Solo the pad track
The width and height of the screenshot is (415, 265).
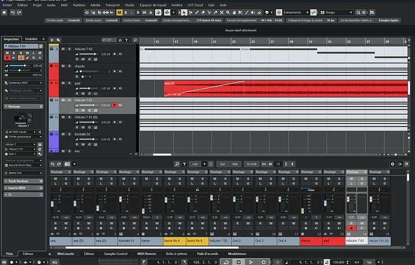(x=69, y=83)
